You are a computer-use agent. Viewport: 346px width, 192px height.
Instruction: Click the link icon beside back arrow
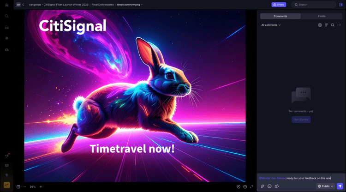point(18,5)
